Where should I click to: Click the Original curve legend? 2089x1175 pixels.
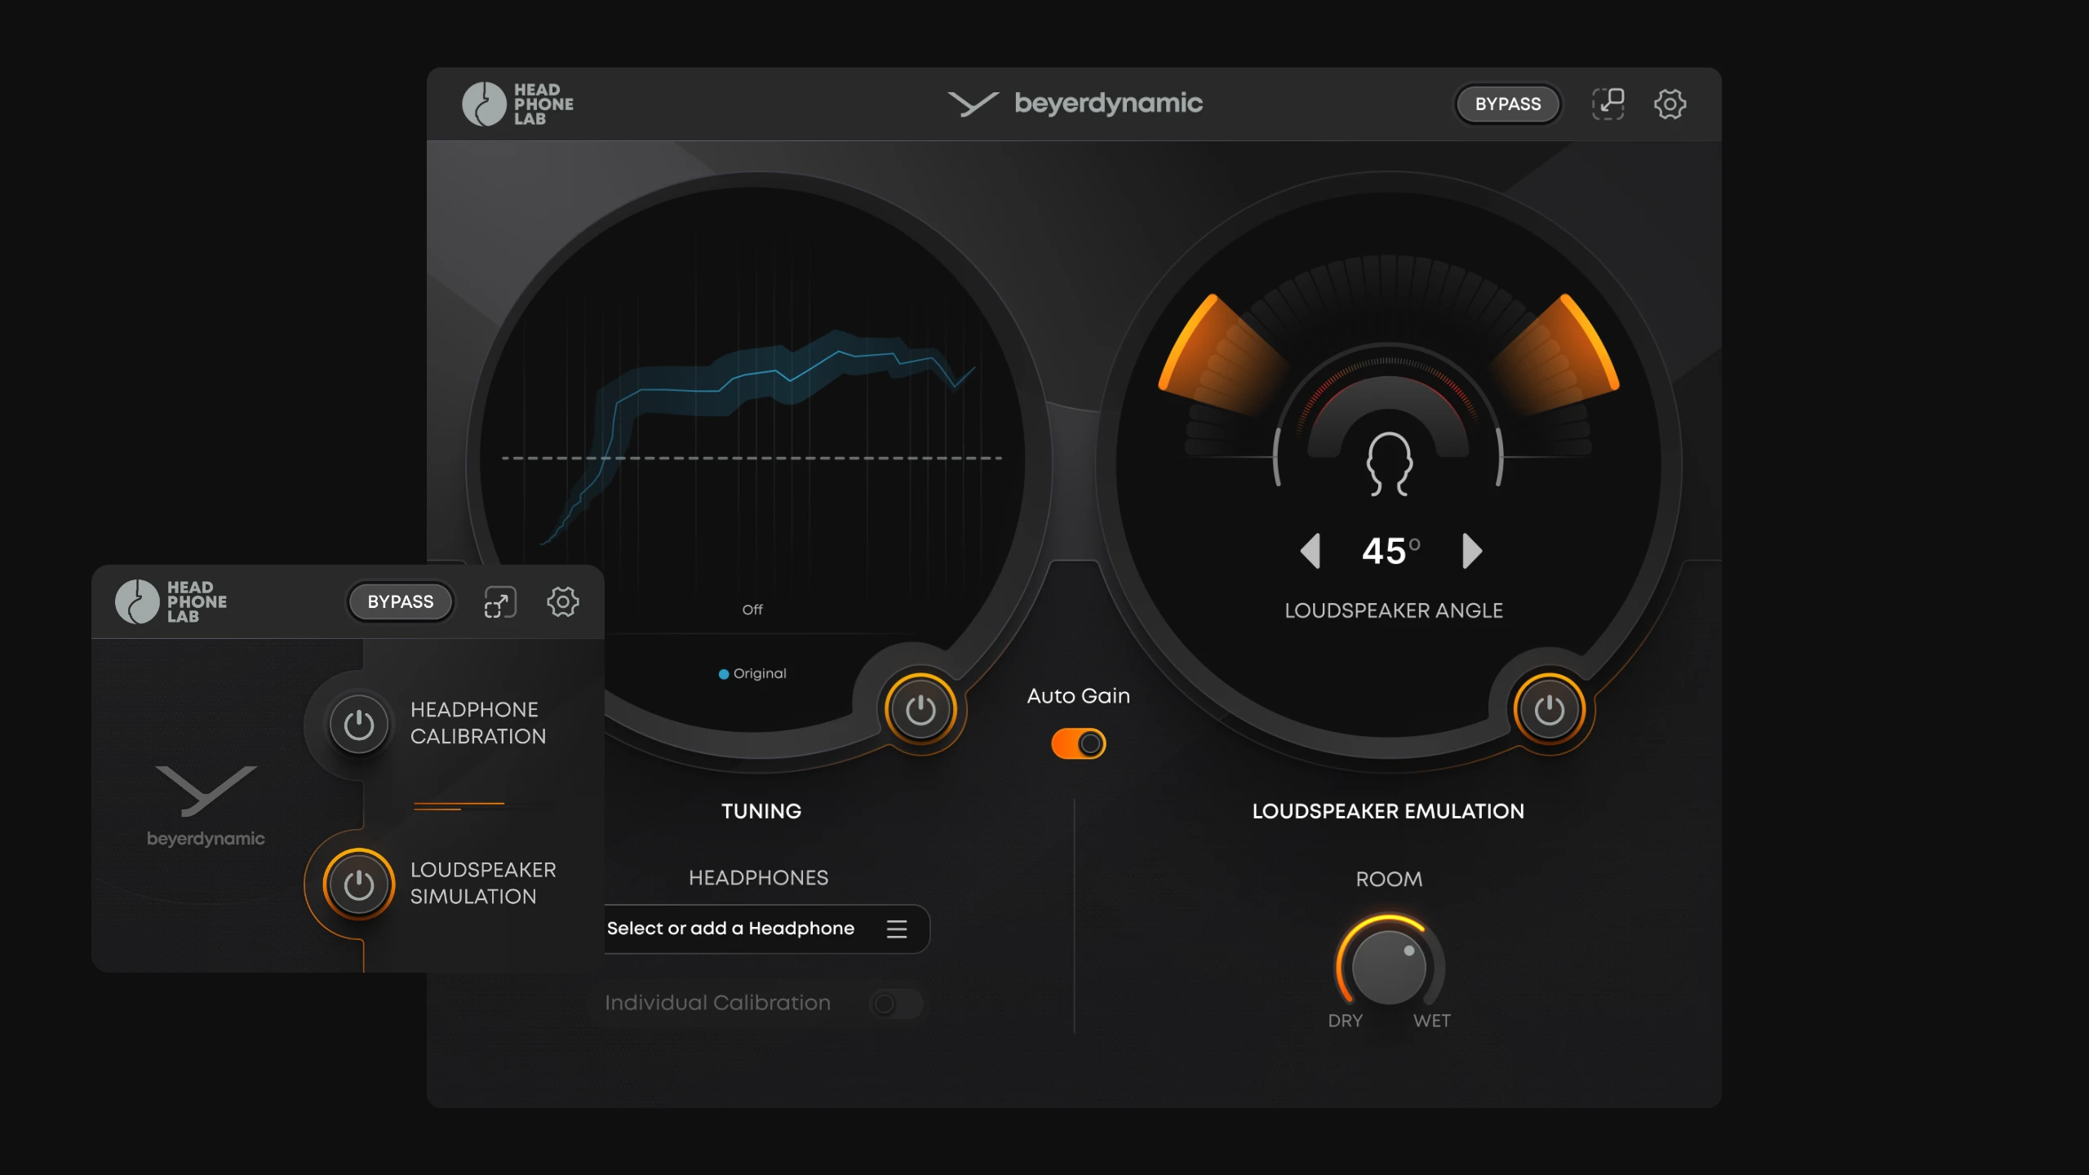tap(752, 674)
